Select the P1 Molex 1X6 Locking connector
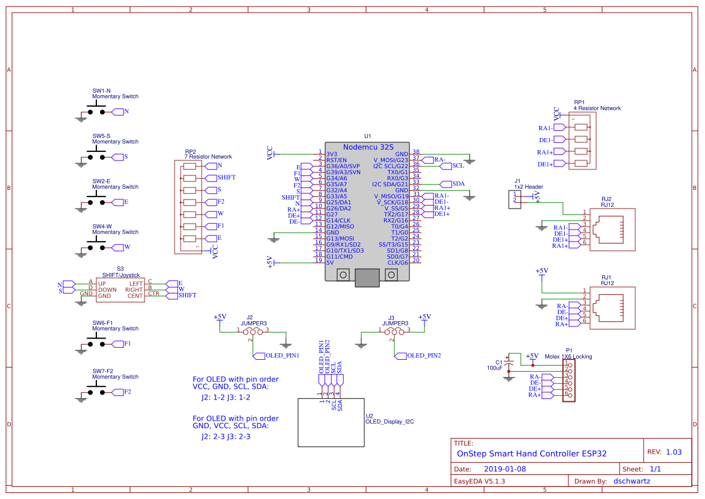The image size is (705, 499). click(569, 380)
